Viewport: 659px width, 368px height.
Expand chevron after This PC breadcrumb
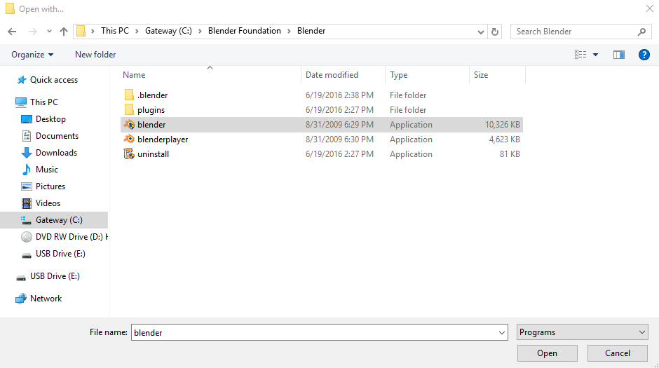137,31
